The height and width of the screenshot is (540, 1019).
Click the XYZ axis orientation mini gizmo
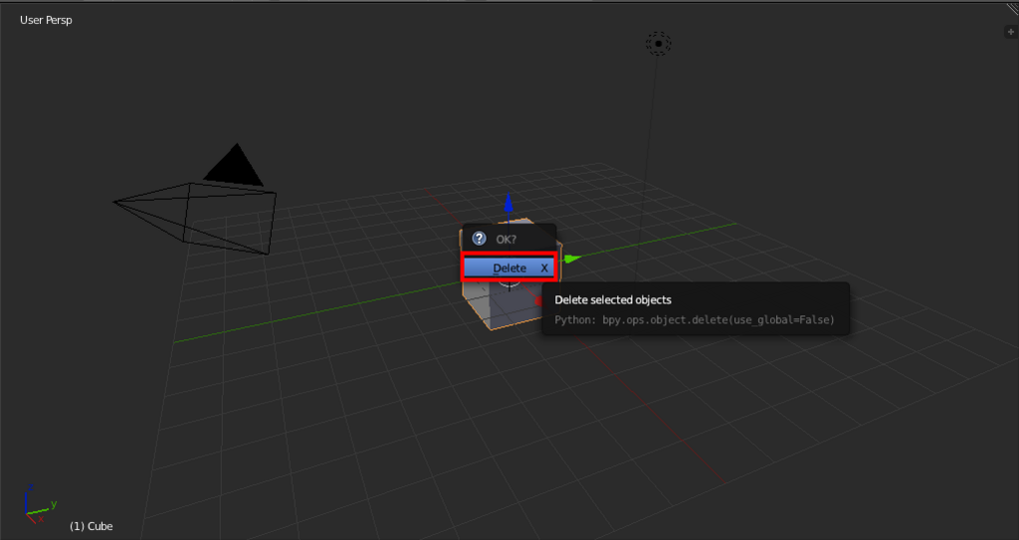[x=40, y=503]
